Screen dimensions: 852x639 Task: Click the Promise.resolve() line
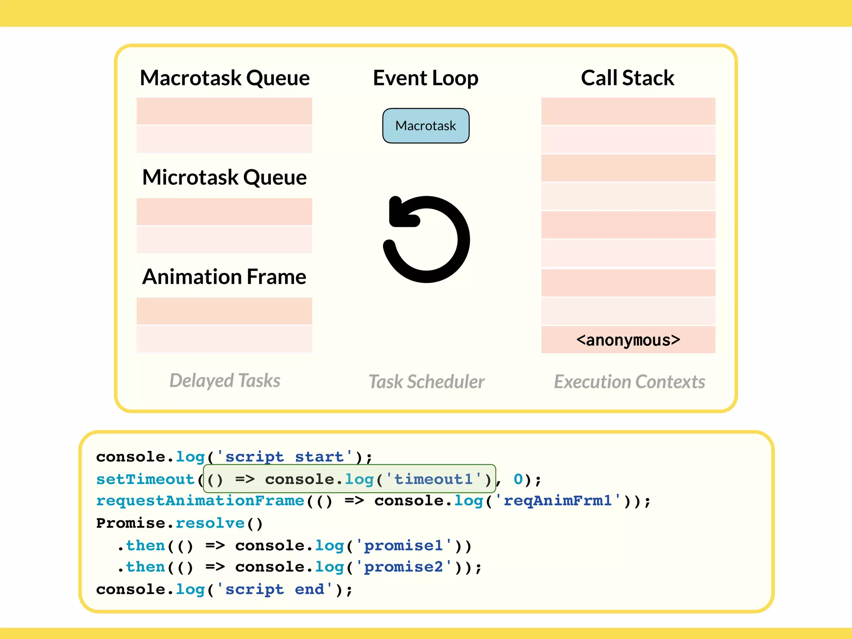coord(179,523)
